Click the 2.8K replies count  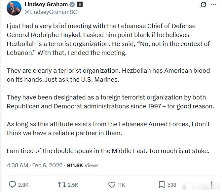click(23, 185)
